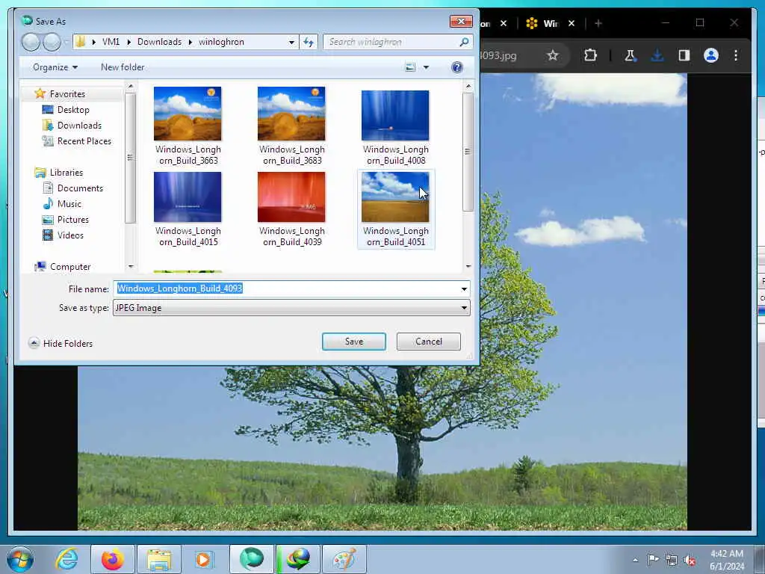This screenshot has height=574, width=765.
Task: Click the Forward navigation arrow in Save As
Action: pos(52,42)
